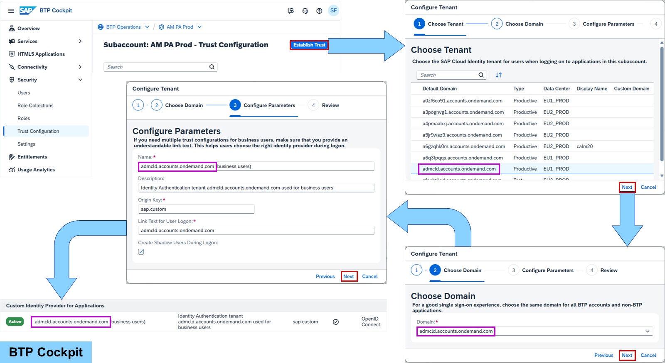Click Next in the Configure Parameters dialog
Viewport: 665px width, 363px height.
(x=349, y=276)
